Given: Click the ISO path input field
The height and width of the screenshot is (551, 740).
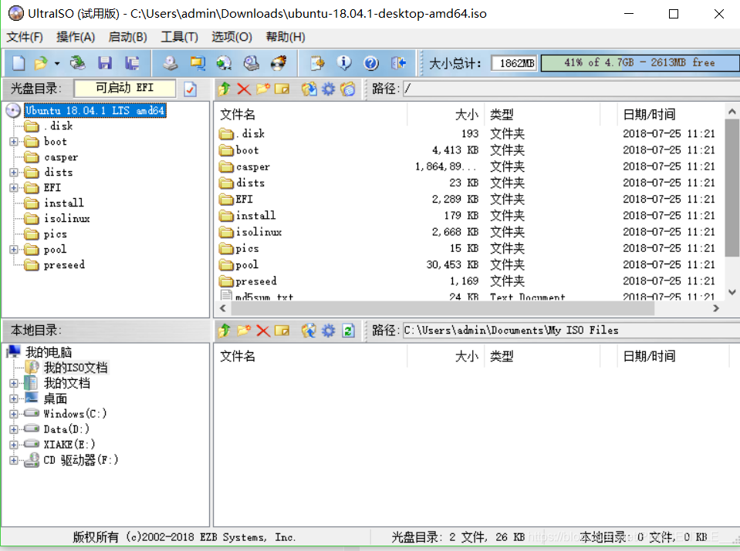Looking at the screenshot, I should point(571,89).
